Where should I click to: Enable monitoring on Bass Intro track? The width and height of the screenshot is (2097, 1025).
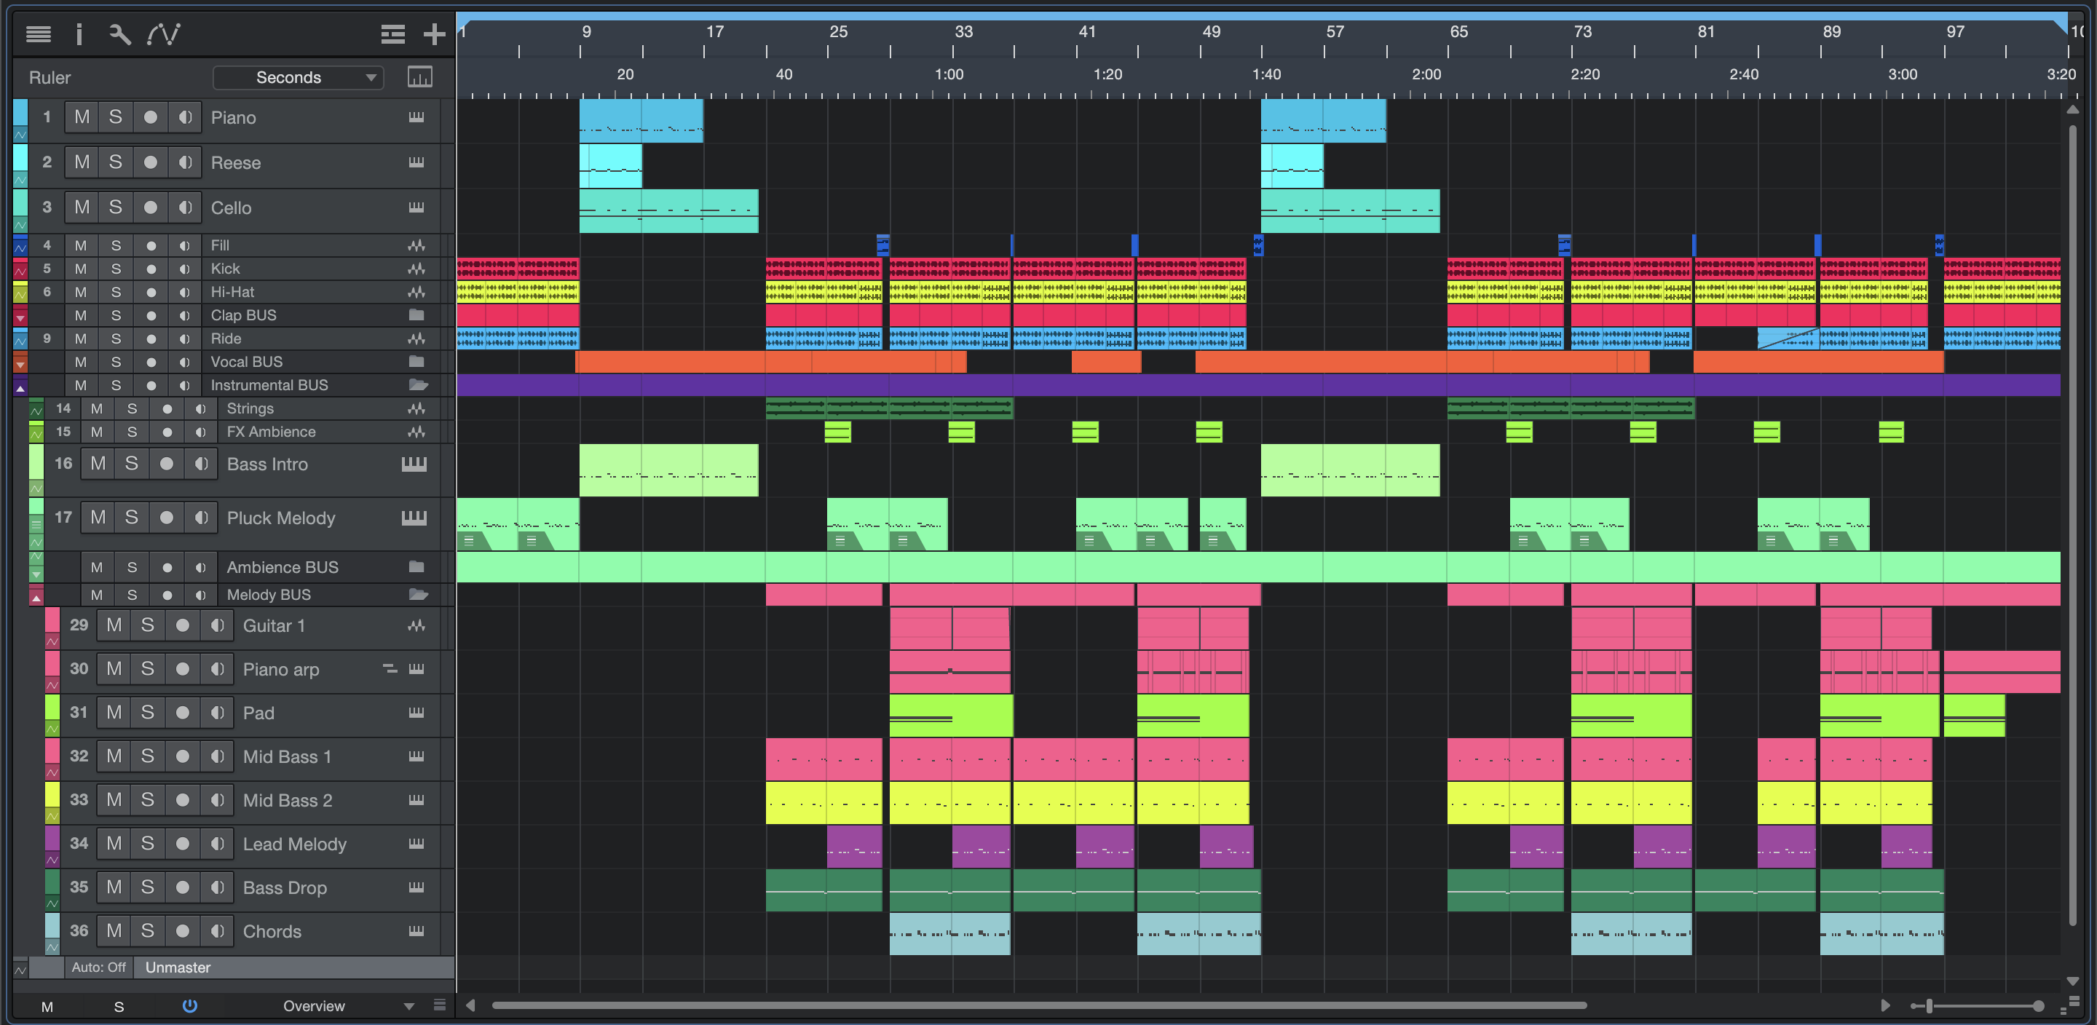point(201,464)
